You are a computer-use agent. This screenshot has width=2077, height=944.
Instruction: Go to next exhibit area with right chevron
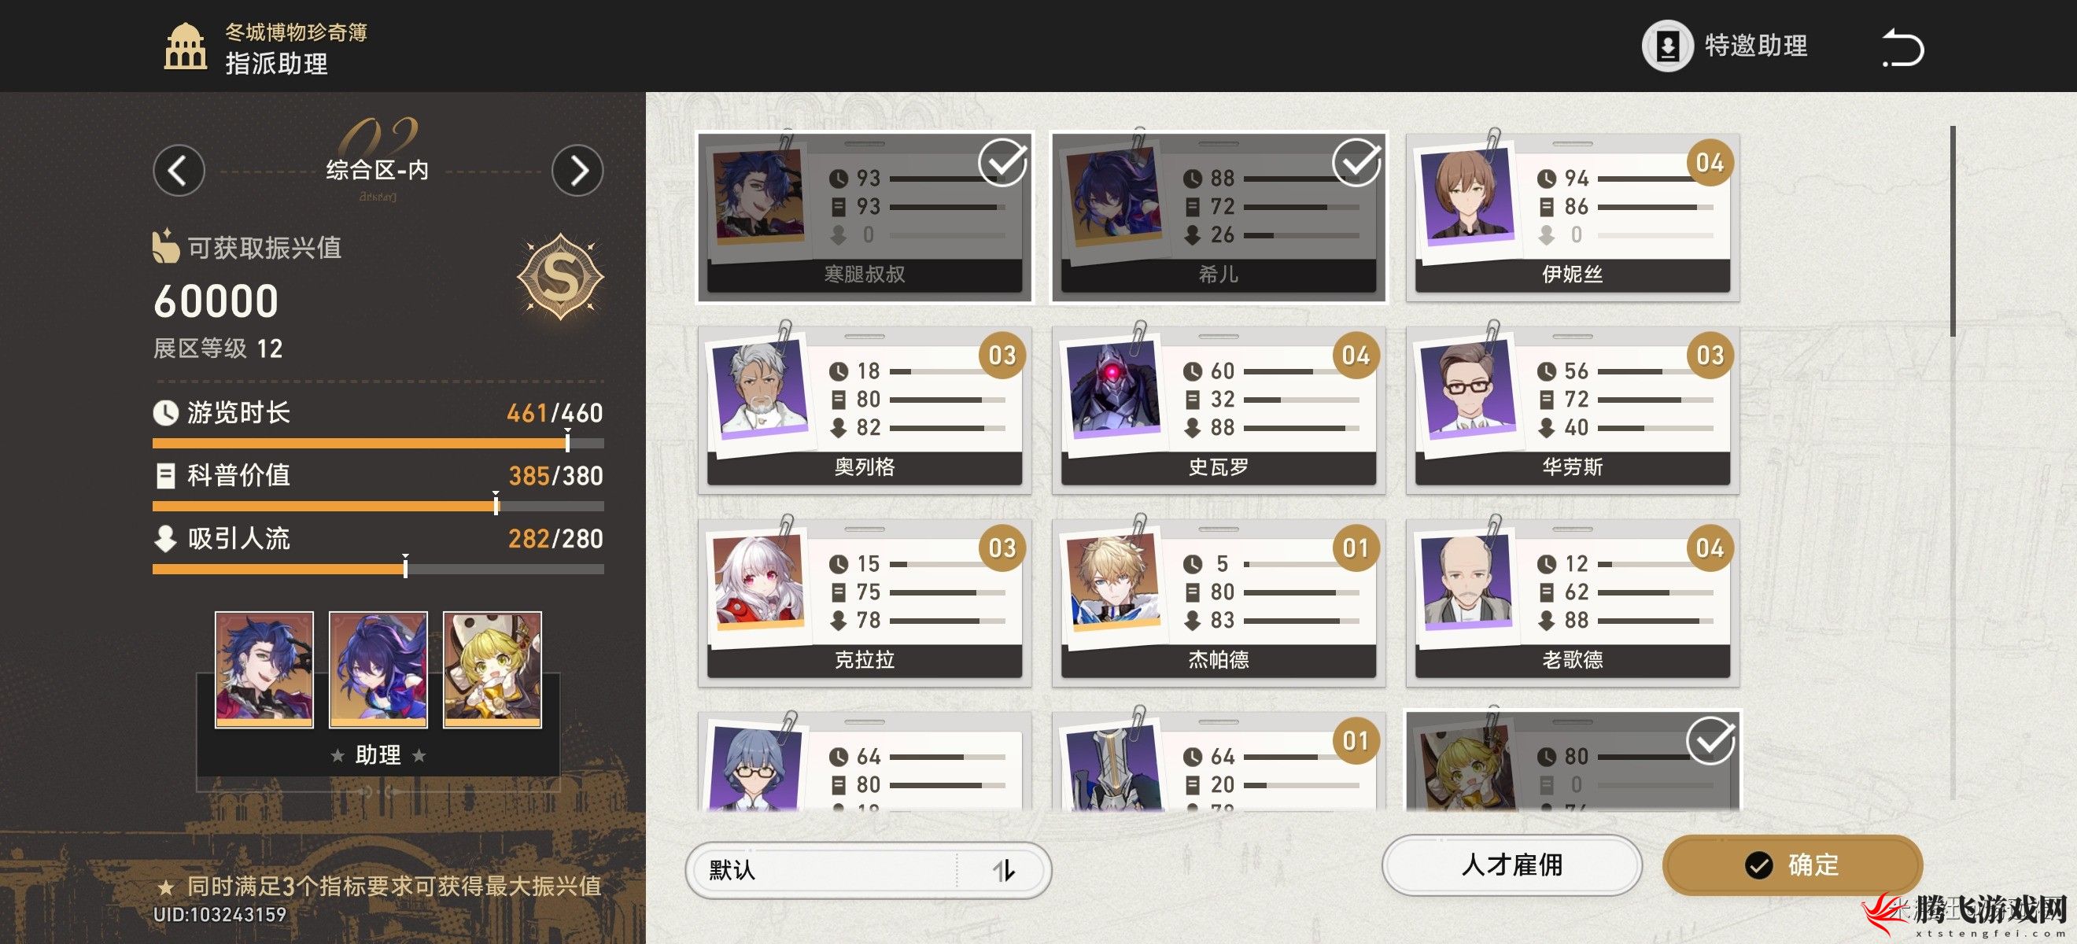[577, 171]
